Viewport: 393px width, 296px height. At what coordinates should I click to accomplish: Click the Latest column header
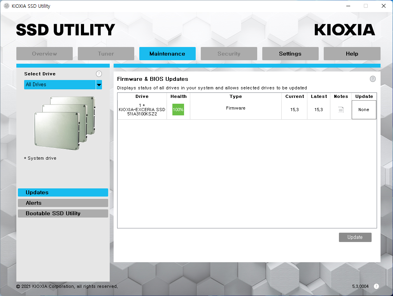click(319, 96)
